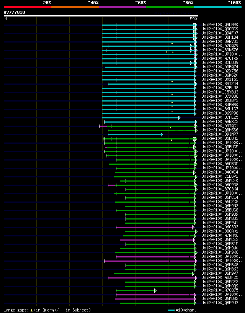Select label UniRef100_B7FLZ5
Image resolution: width=245 pixels, height=313 pixels.
220,117
